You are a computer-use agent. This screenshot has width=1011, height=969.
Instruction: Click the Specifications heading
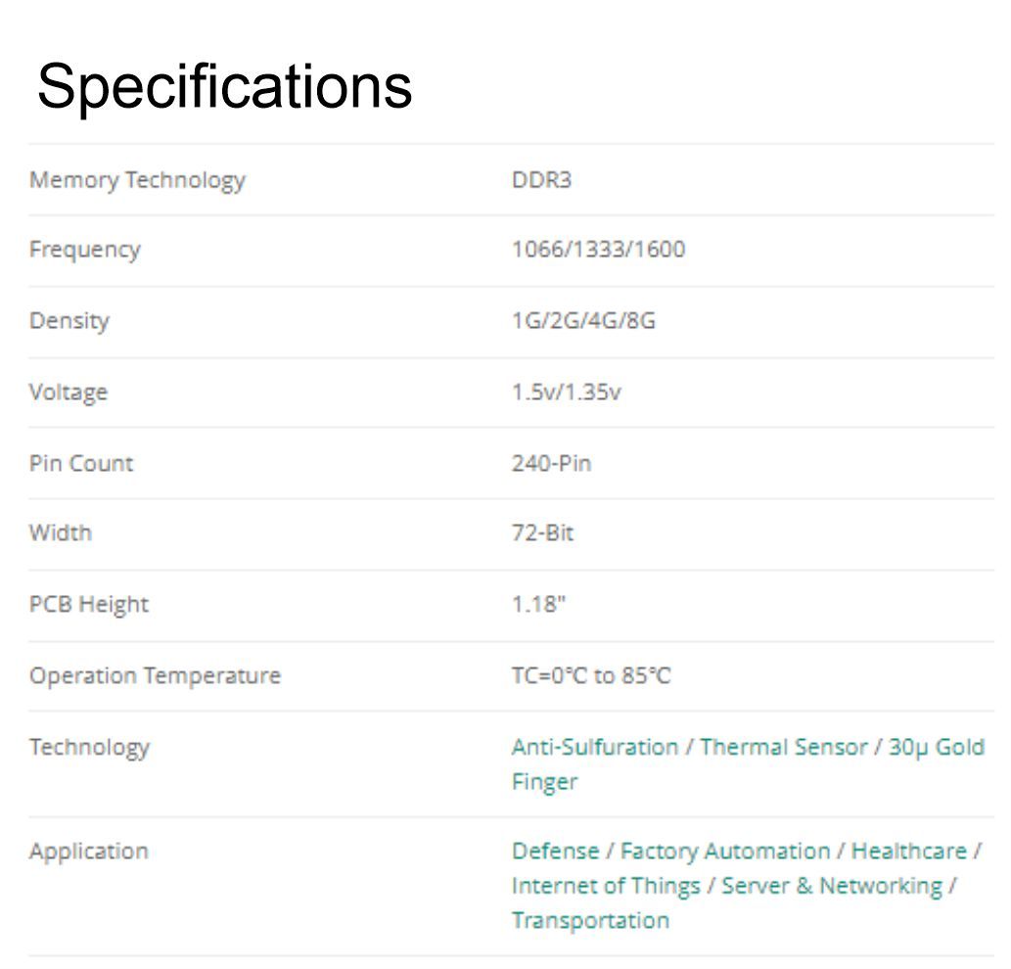point(224,87)
